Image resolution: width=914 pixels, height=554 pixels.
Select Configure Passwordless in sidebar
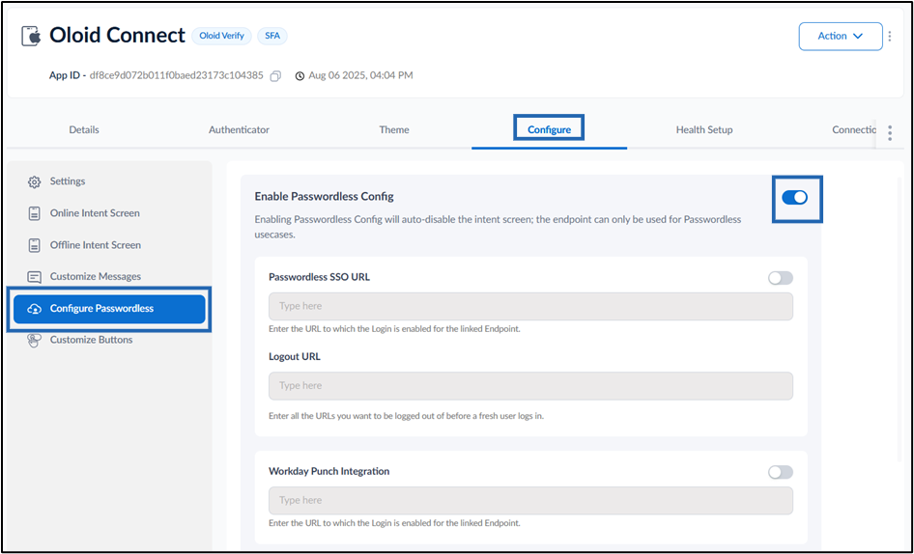click(x=109, y=309)
